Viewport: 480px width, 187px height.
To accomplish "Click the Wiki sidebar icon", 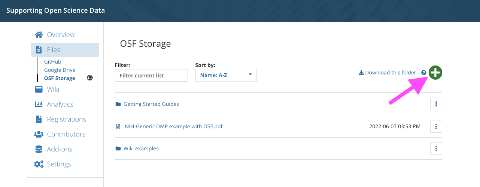I will point(39,89).
